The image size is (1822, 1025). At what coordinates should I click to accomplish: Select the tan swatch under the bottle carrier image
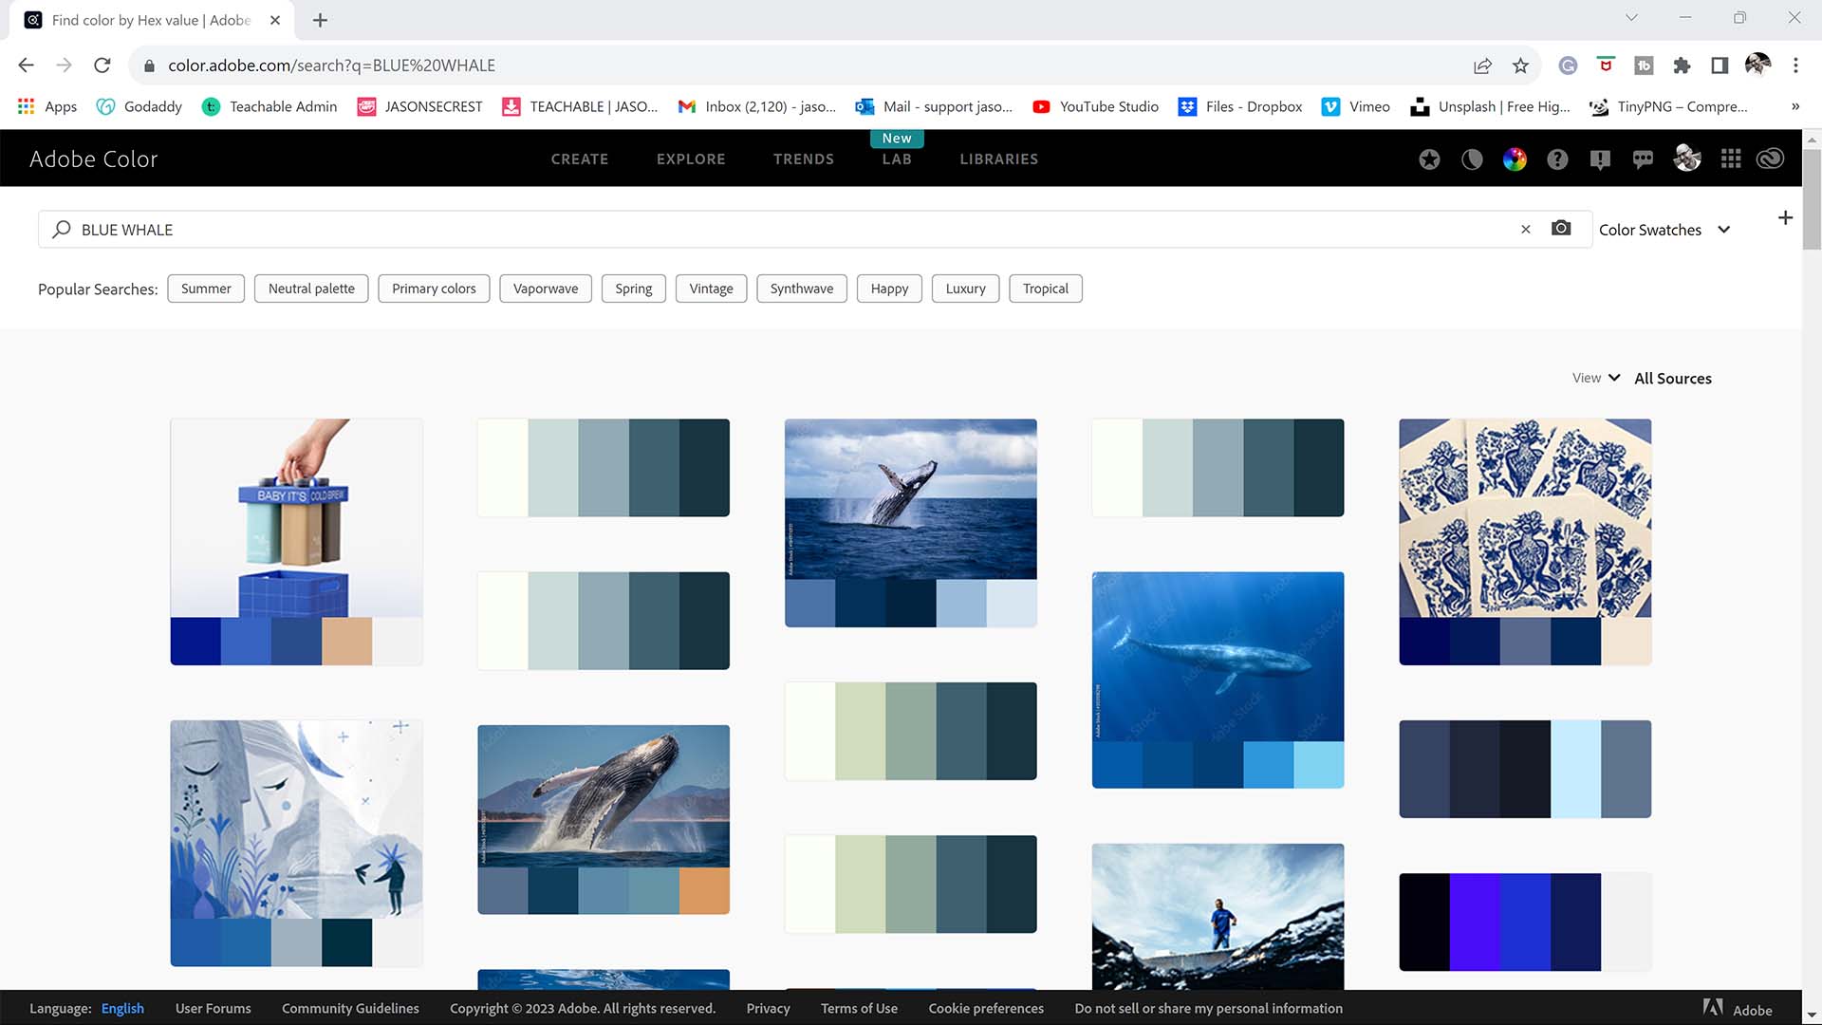pyautogui.click(x=347, y=642)
